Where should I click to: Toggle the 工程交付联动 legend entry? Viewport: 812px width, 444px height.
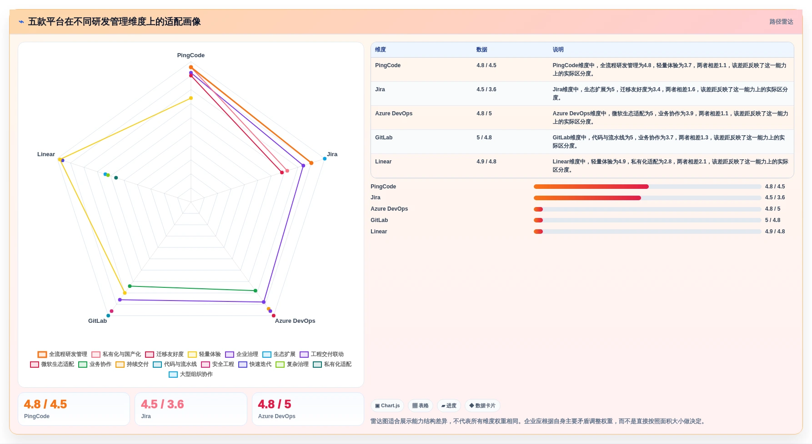(x=321, y=354)
